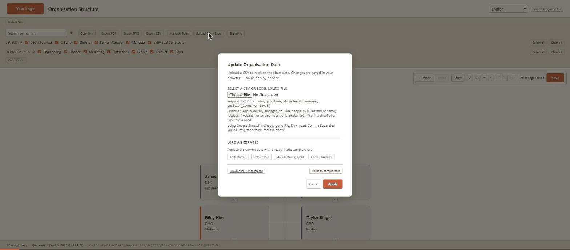Click Hide filters button
570x250 pixels.
[x=15, y=22]
